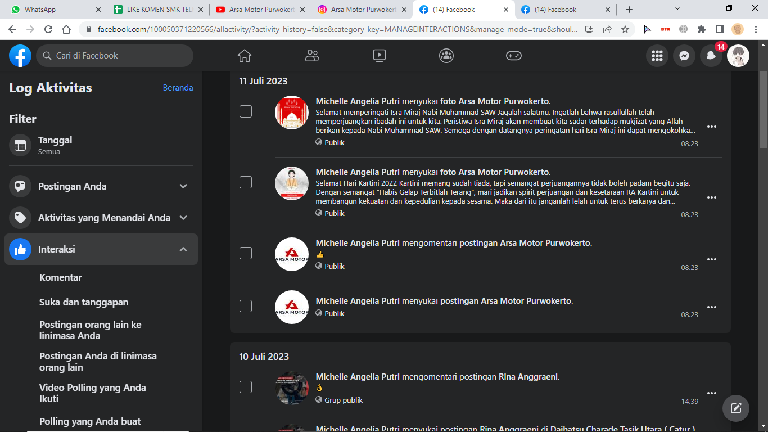
Task: Click the browser home button
Action: [x=66, y=29]
